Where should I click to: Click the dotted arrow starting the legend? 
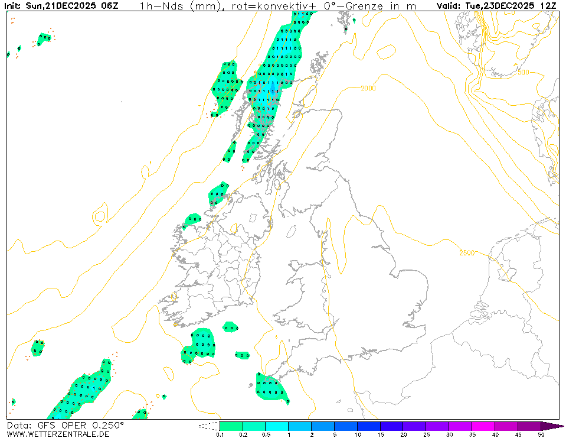click(208, 426)
